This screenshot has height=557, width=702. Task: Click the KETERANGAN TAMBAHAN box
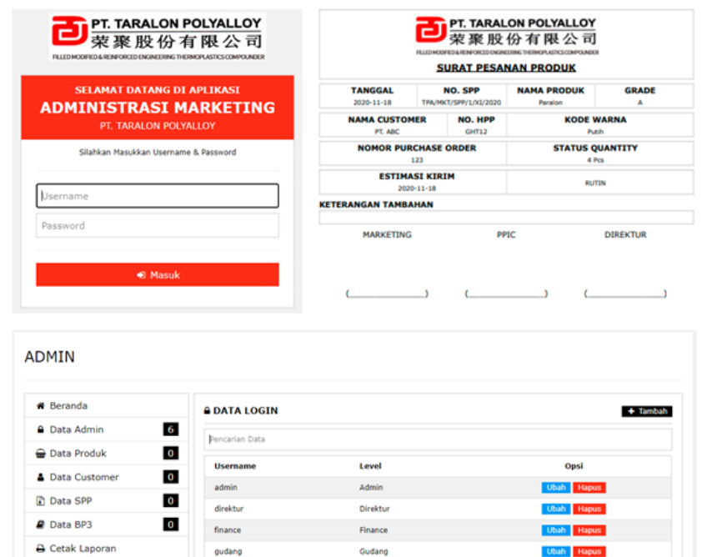(506, 218)
